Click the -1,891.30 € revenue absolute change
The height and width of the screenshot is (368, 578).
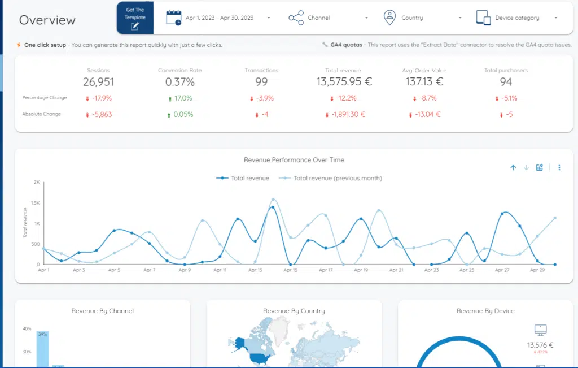pos(345,114)
